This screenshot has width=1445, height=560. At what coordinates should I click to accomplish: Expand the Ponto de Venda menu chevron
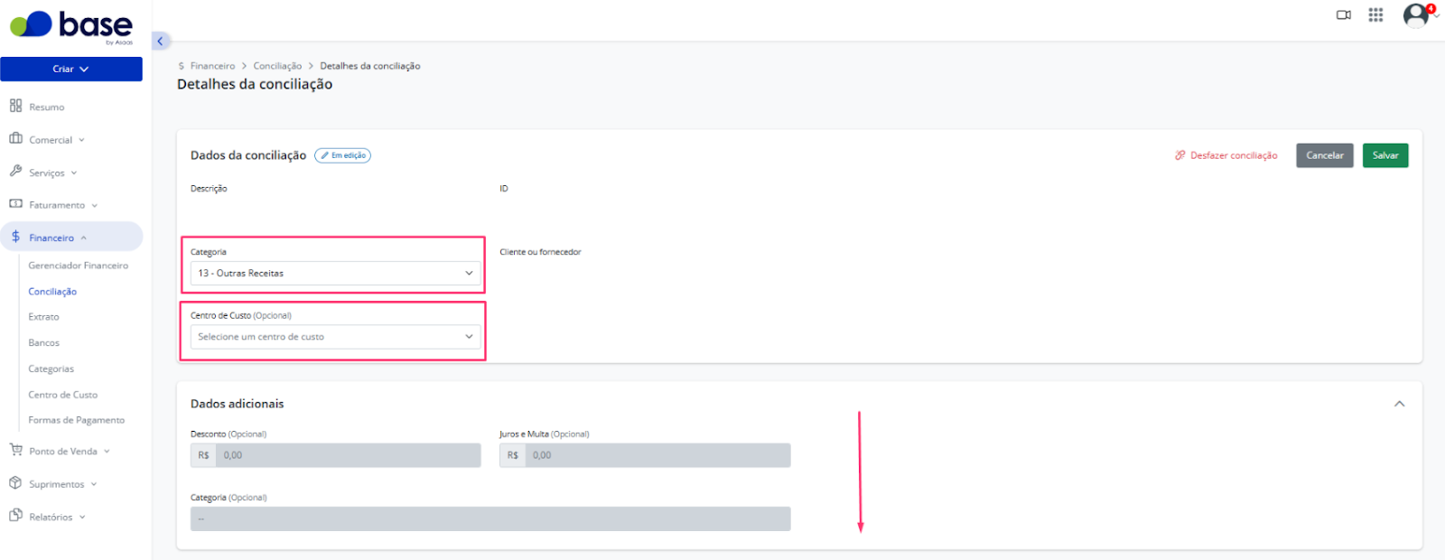(x=107, y=452)
